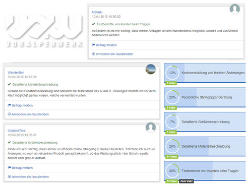
Task: Click flag icon in MSterki's post
Action: (93, 45)
